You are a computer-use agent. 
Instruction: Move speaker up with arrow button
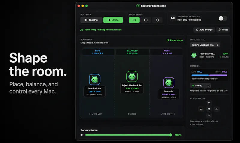point(209,103)
